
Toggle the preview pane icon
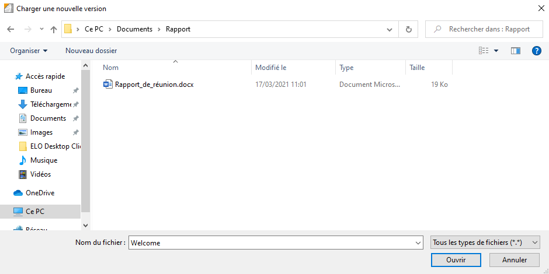[515, 51]
